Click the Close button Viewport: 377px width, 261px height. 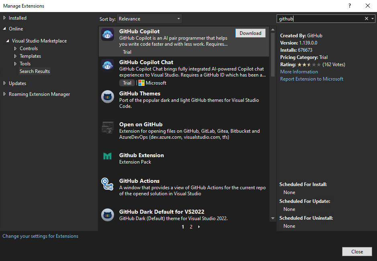357,252
